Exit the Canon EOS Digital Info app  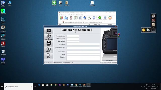pos(49,56)
